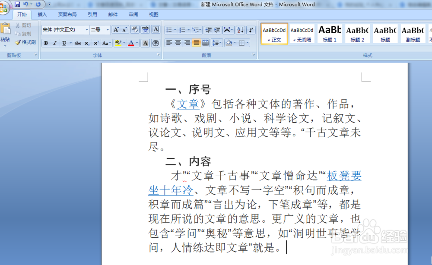Center align text
The height and width of the screenshot is (265, 432).
(x=178, y=43)
